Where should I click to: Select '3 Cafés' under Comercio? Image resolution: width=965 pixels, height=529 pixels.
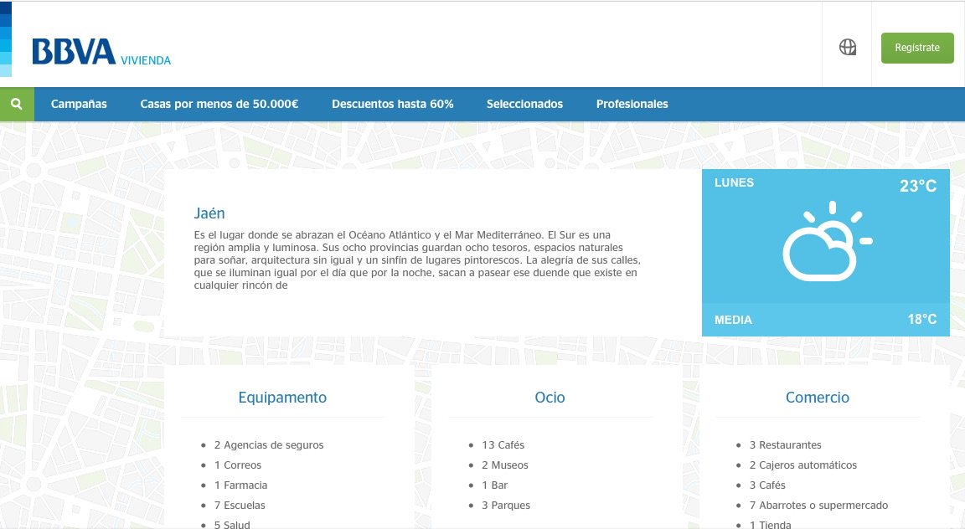click(767, 485)
